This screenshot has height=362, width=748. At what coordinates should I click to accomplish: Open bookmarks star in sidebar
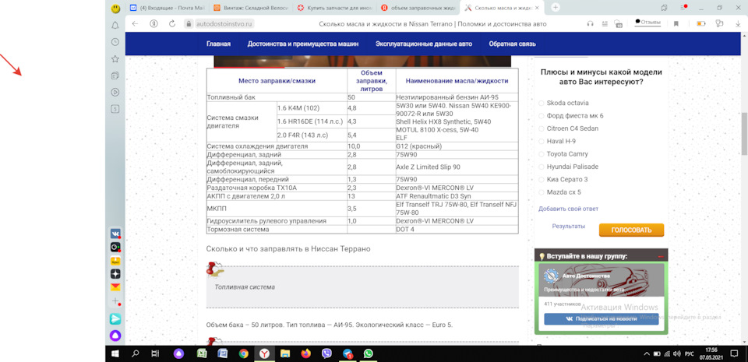pyautogui.click(x=115, y=59)
